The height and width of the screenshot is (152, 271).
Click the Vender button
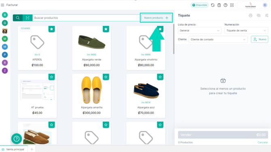223,135
